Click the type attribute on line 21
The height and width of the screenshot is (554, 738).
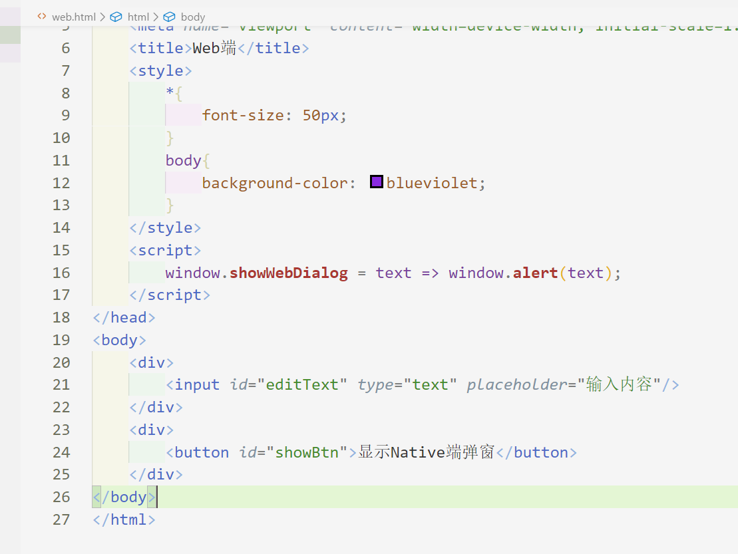click(x=375, y=384)
